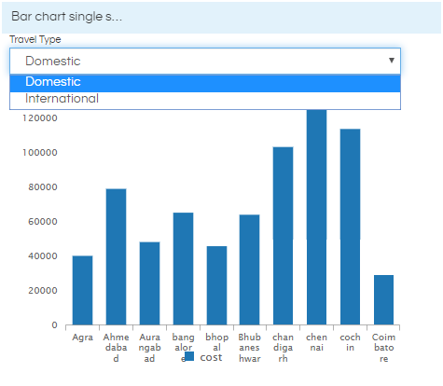
Task: Click the dropdown arrow of Travel Type
Action: coord(392,61)
